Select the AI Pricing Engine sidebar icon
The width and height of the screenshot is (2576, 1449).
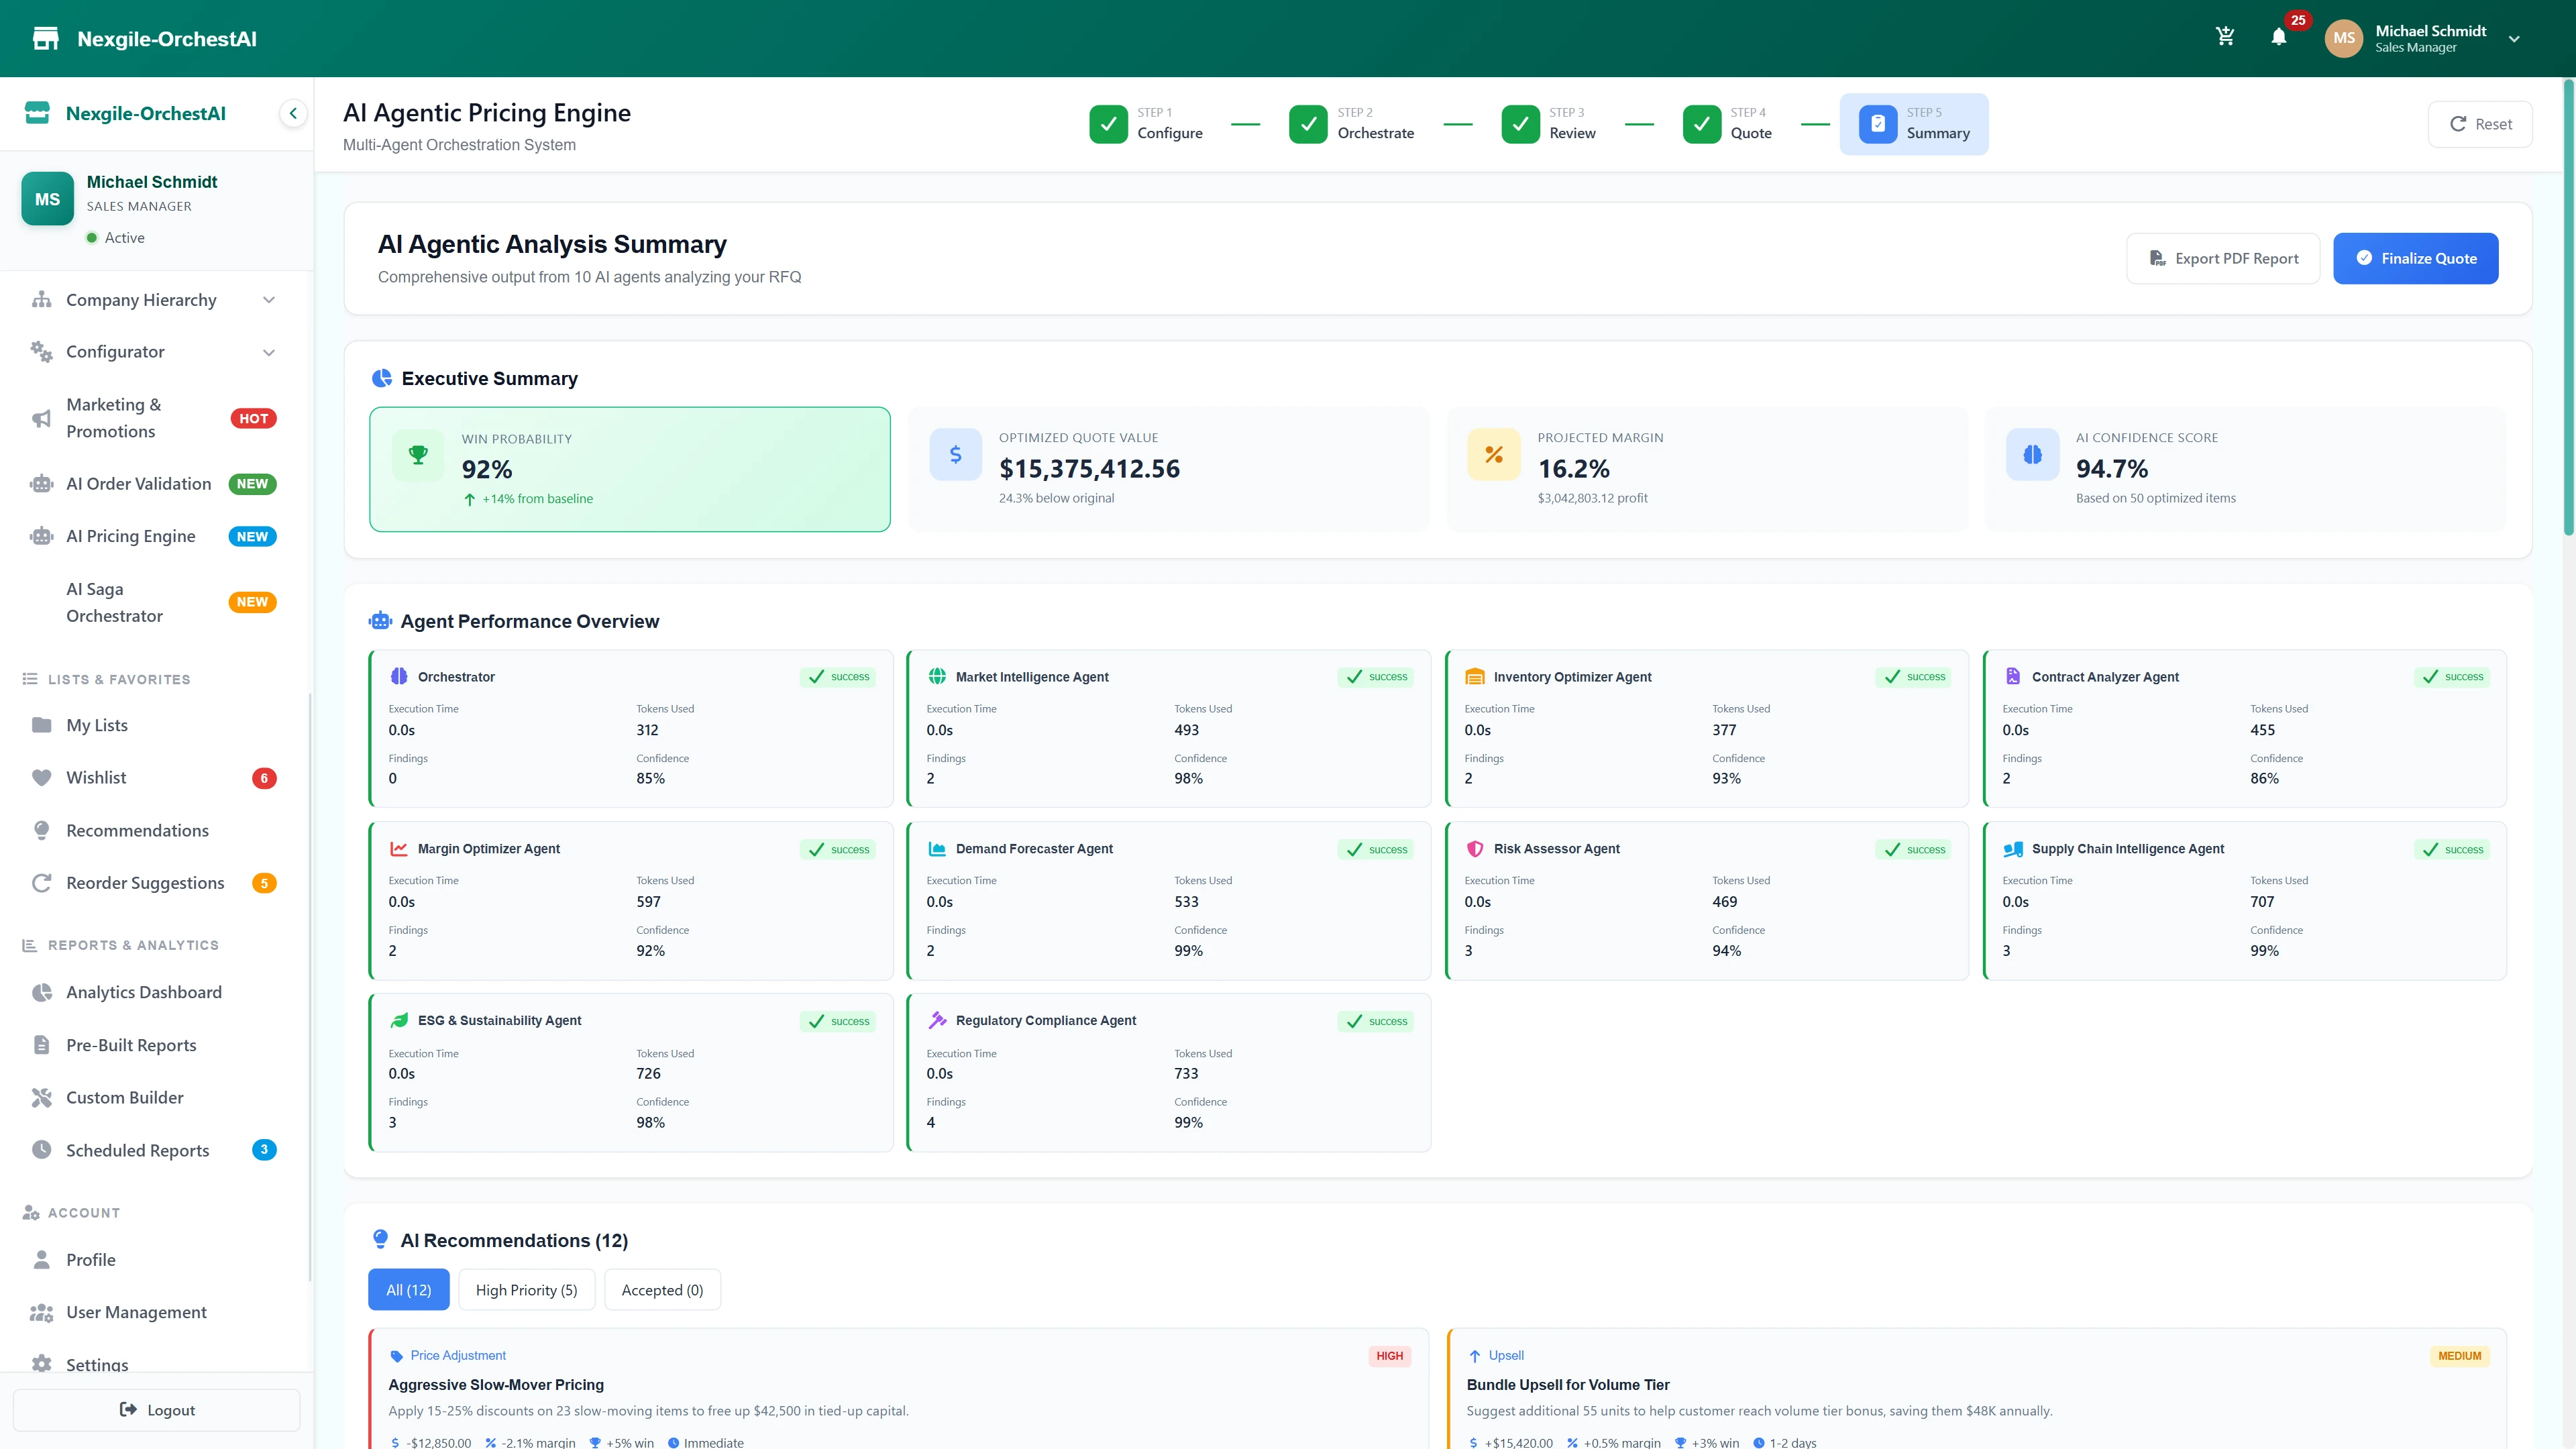40,536
